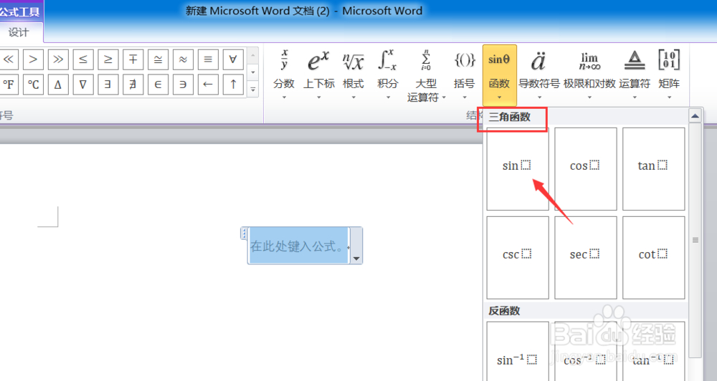Choose the tan function template
Screen dimensions: 717x381
point(653,169)
